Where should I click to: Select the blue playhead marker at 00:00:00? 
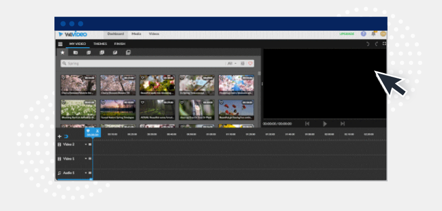click(x=93, y=133)
